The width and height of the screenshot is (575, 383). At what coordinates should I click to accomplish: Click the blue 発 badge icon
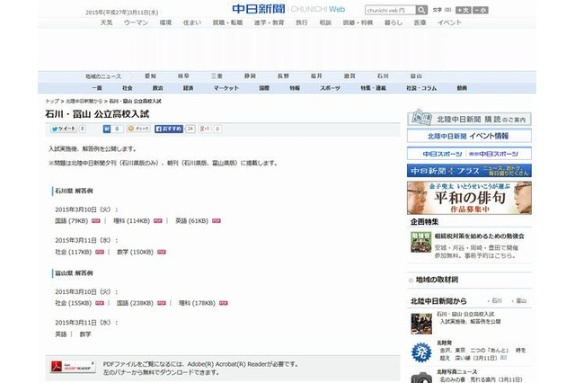click(421, 352)
